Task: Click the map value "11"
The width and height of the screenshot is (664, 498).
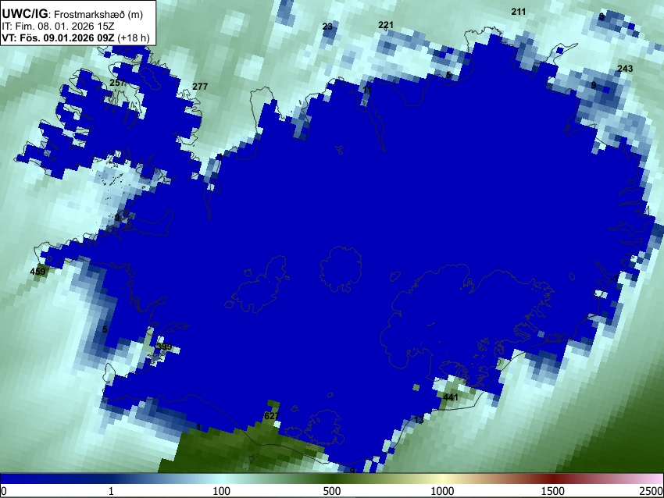Action: click(x=367, y=90)
